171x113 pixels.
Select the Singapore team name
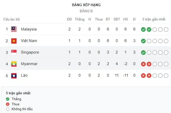click(x=30, y=52)
